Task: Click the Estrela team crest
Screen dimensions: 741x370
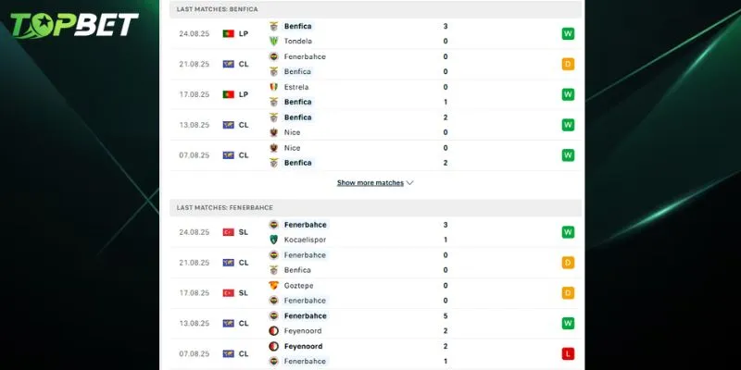Action: tap(274, 87)
